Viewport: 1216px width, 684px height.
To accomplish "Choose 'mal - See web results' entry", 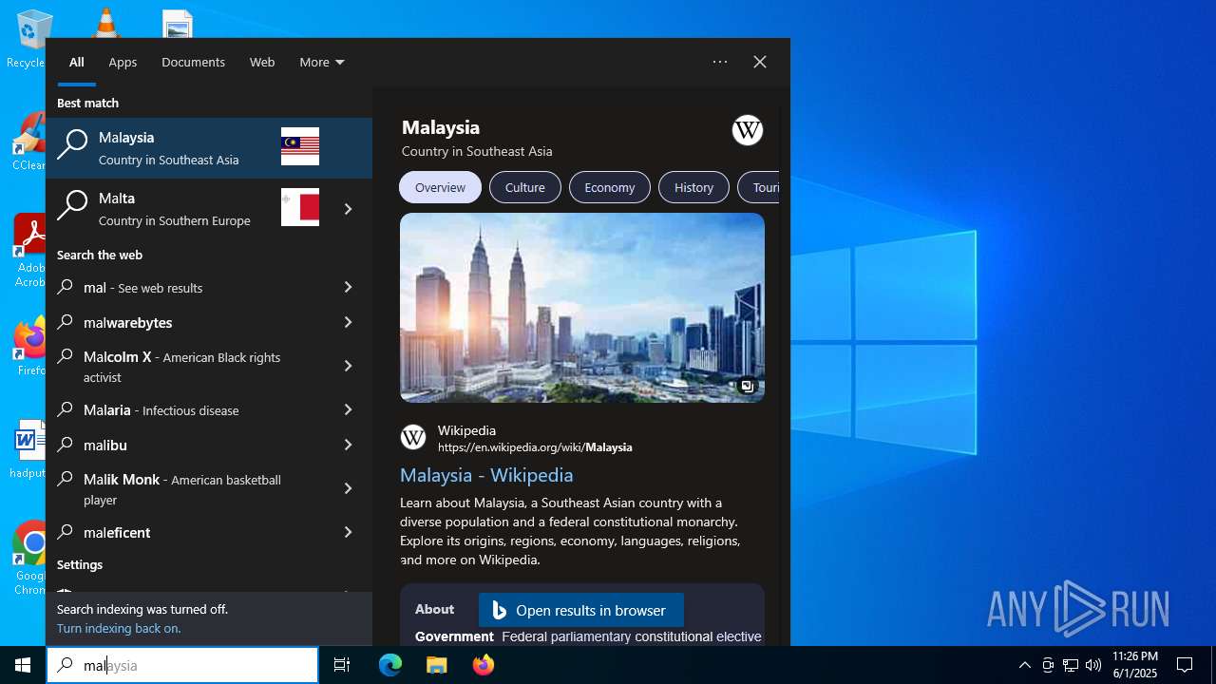I will click(x=186, y=287).
